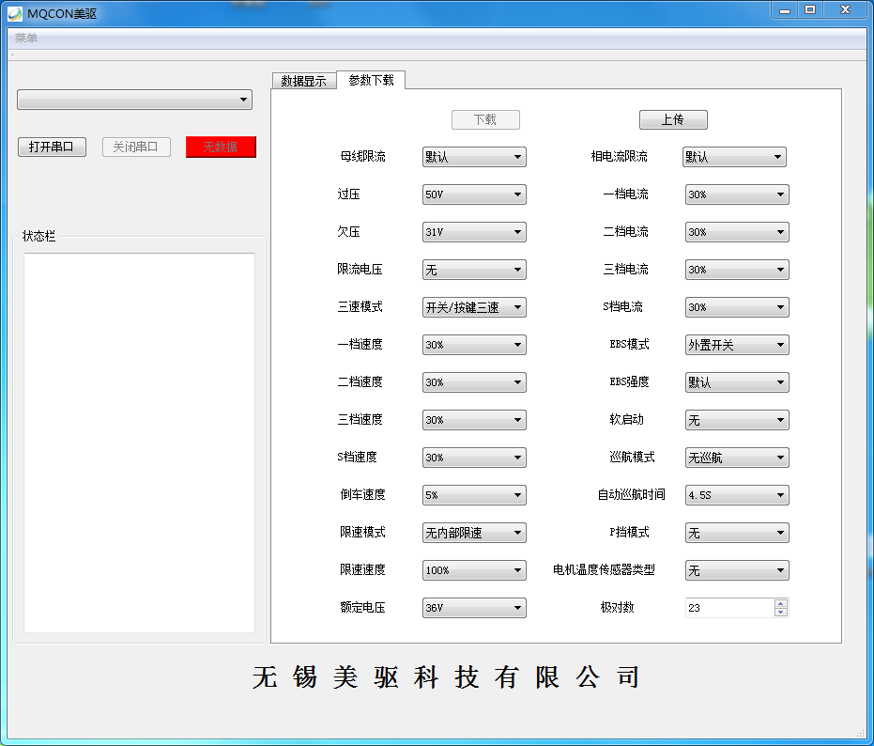Viewport: 874px width, 746px height.
Task: Click the 打开串口 button
Action: click(52, 147)
